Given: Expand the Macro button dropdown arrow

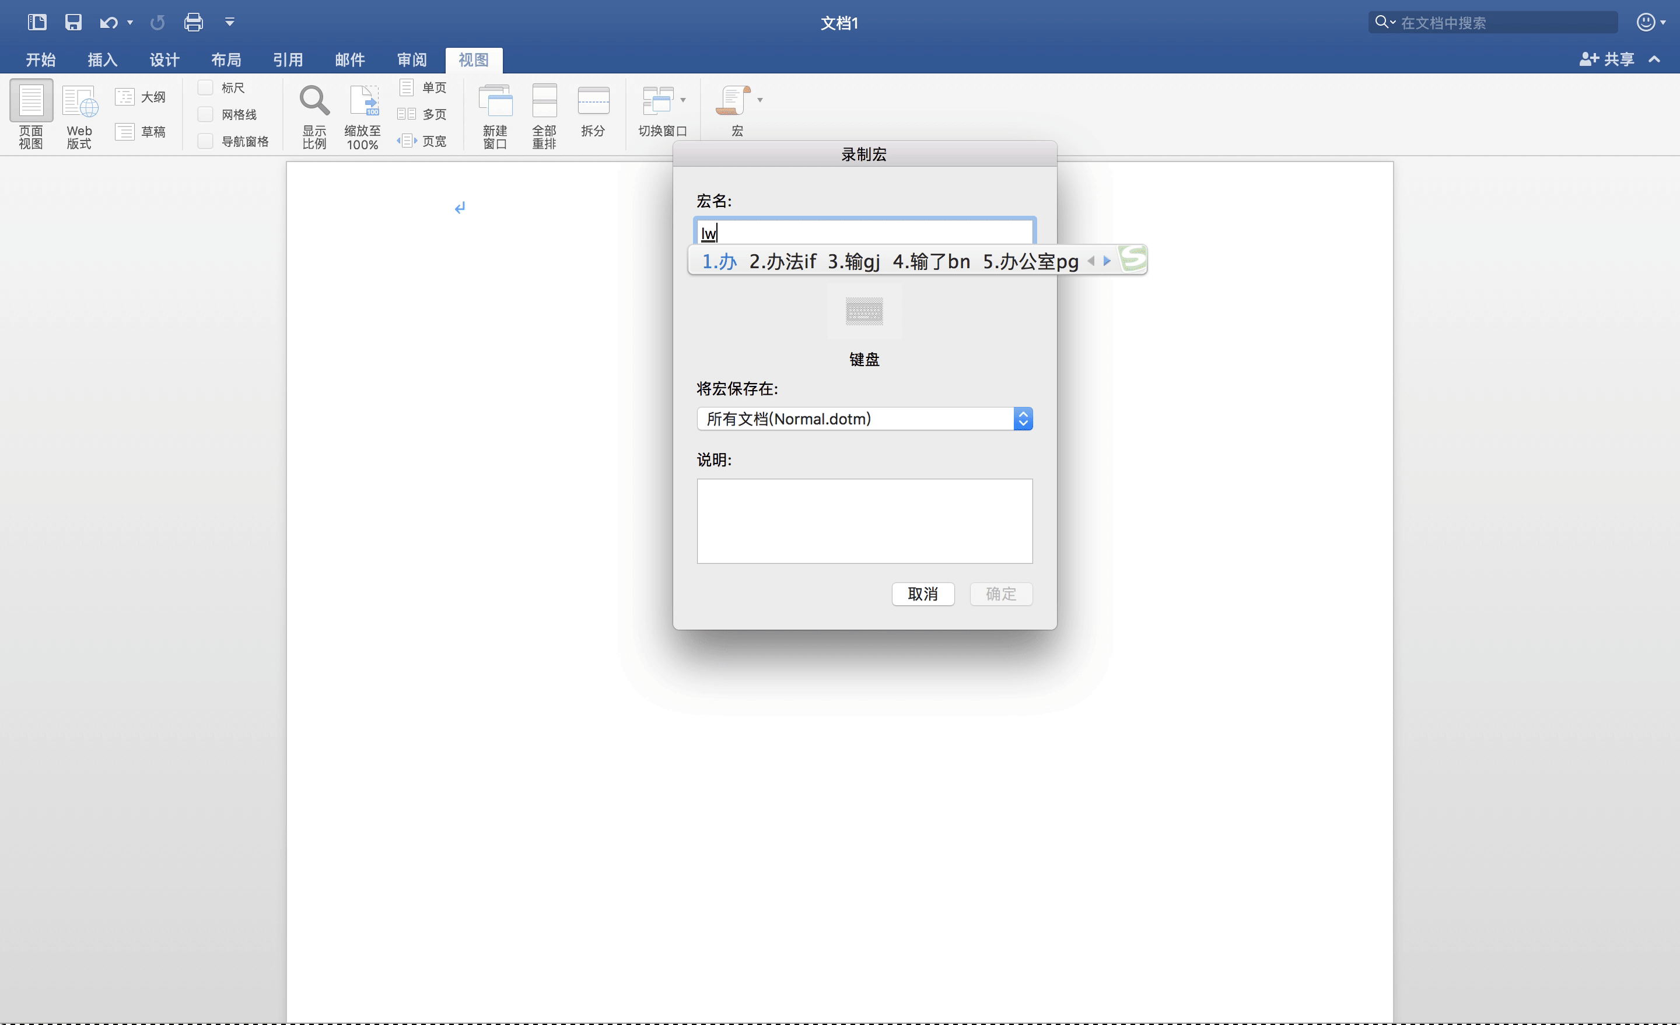Looking at the screenshot, I should [x=760, y=100].
